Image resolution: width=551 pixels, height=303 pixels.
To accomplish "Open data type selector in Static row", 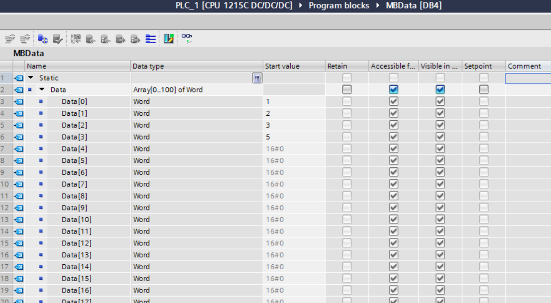I will pyautogui.click(x=257, y=78).
